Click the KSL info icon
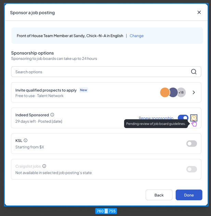211x216 pixels. [x=26, y=140]
